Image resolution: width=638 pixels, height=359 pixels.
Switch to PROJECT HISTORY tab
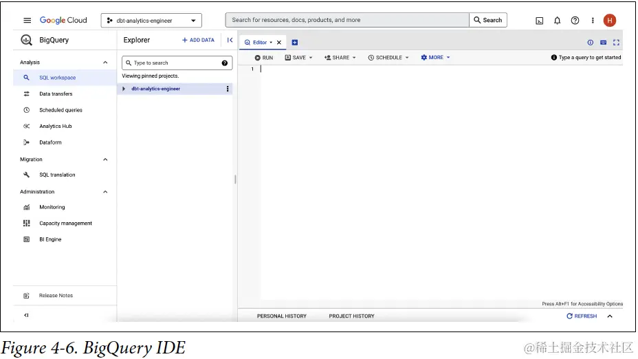351,316
